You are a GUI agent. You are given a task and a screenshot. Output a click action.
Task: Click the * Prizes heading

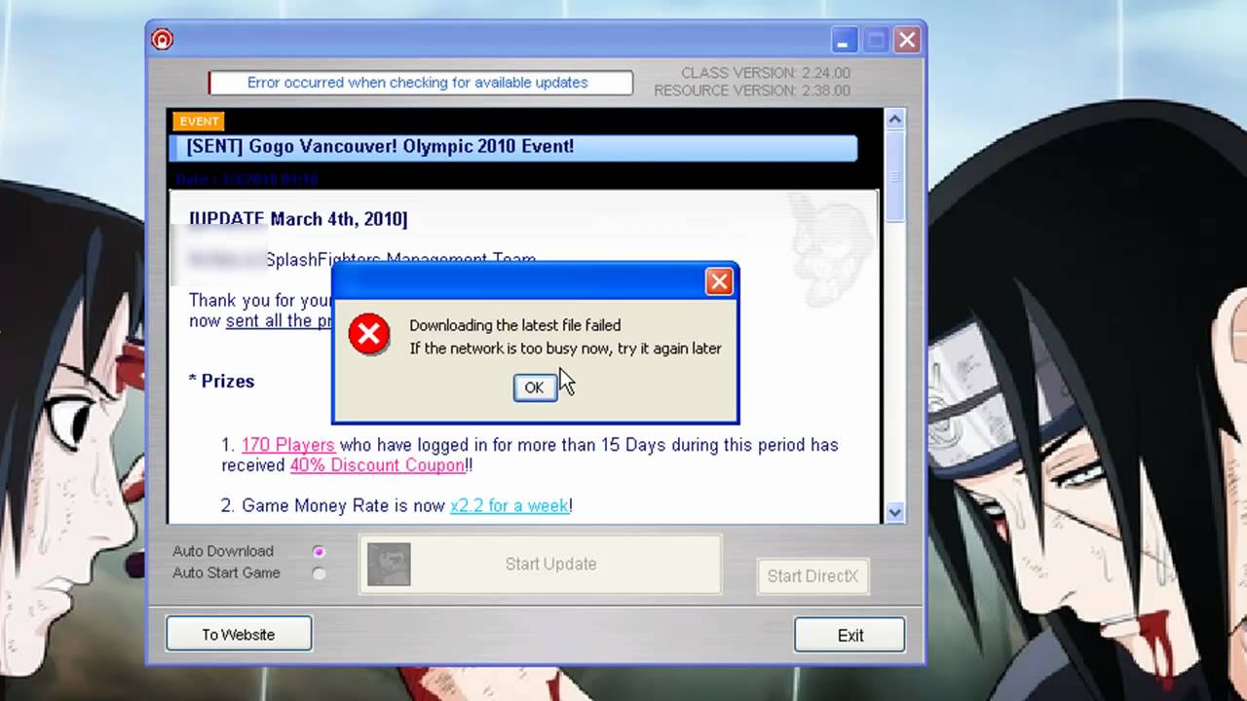(x=222, y=381)
